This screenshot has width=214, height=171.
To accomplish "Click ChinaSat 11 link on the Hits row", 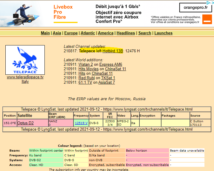I will click(x=102, y=74).
